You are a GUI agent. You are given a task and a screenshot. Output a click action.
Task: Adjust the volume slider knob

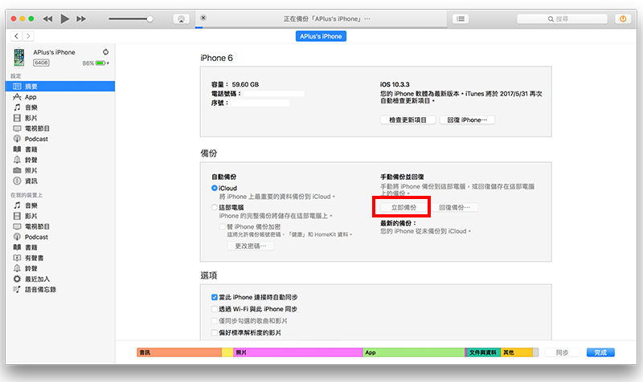click(150, 18)
